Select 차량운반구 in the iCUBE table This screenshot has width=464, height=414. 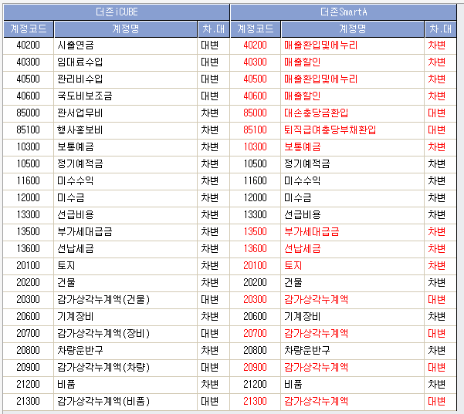click(x=126, y=351)
